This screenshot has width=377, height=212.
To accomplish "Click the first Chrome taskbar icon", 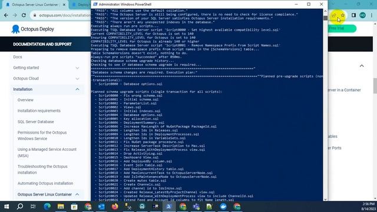I will 88,207.
